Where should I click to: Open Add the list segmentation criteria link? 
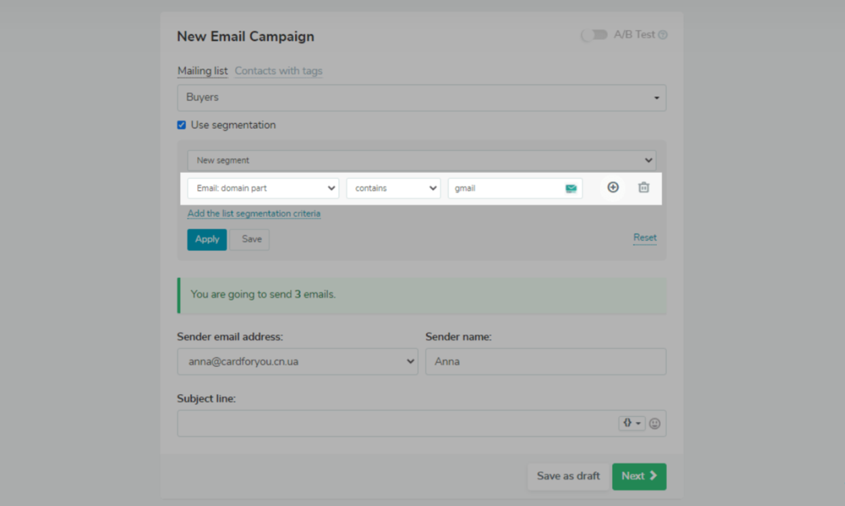point(254,213)
